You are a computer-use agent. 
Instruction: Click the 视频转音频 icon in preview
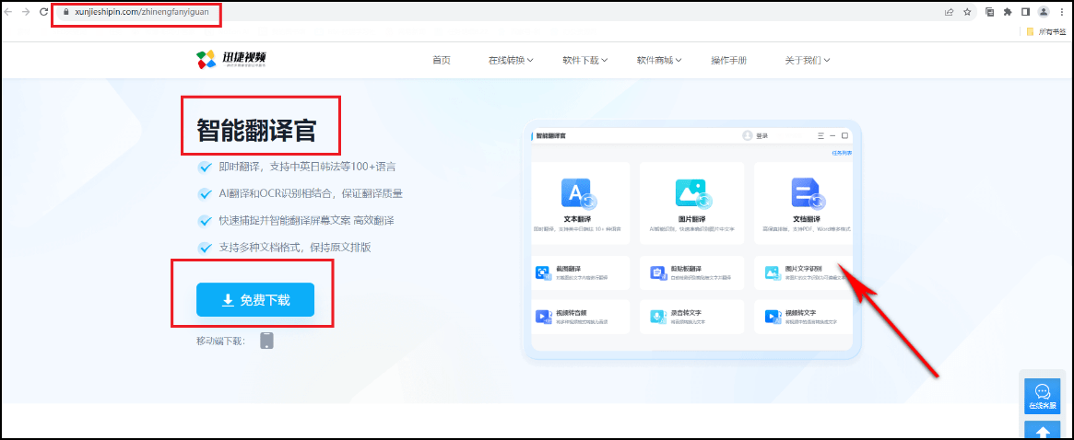543,316
